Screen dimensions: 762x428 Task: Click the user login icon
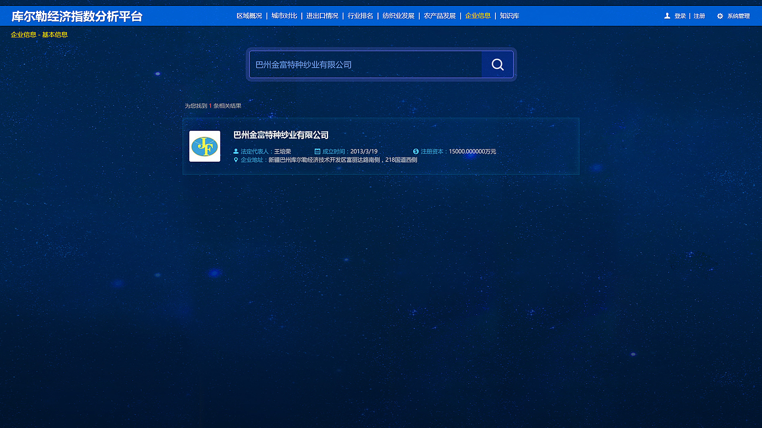point(667,16)
